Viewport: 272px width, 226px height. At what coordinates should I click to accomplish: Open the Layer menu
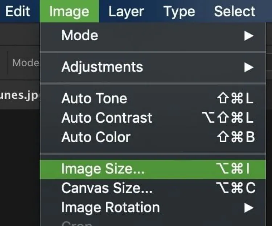pos(125,11)
